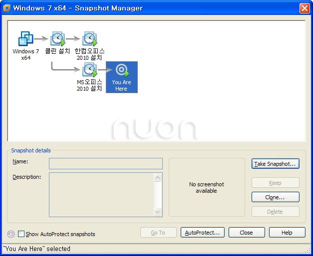The image size is (313, 256).
Task: Click the Snapshot details group label
Action: point(31,150)
